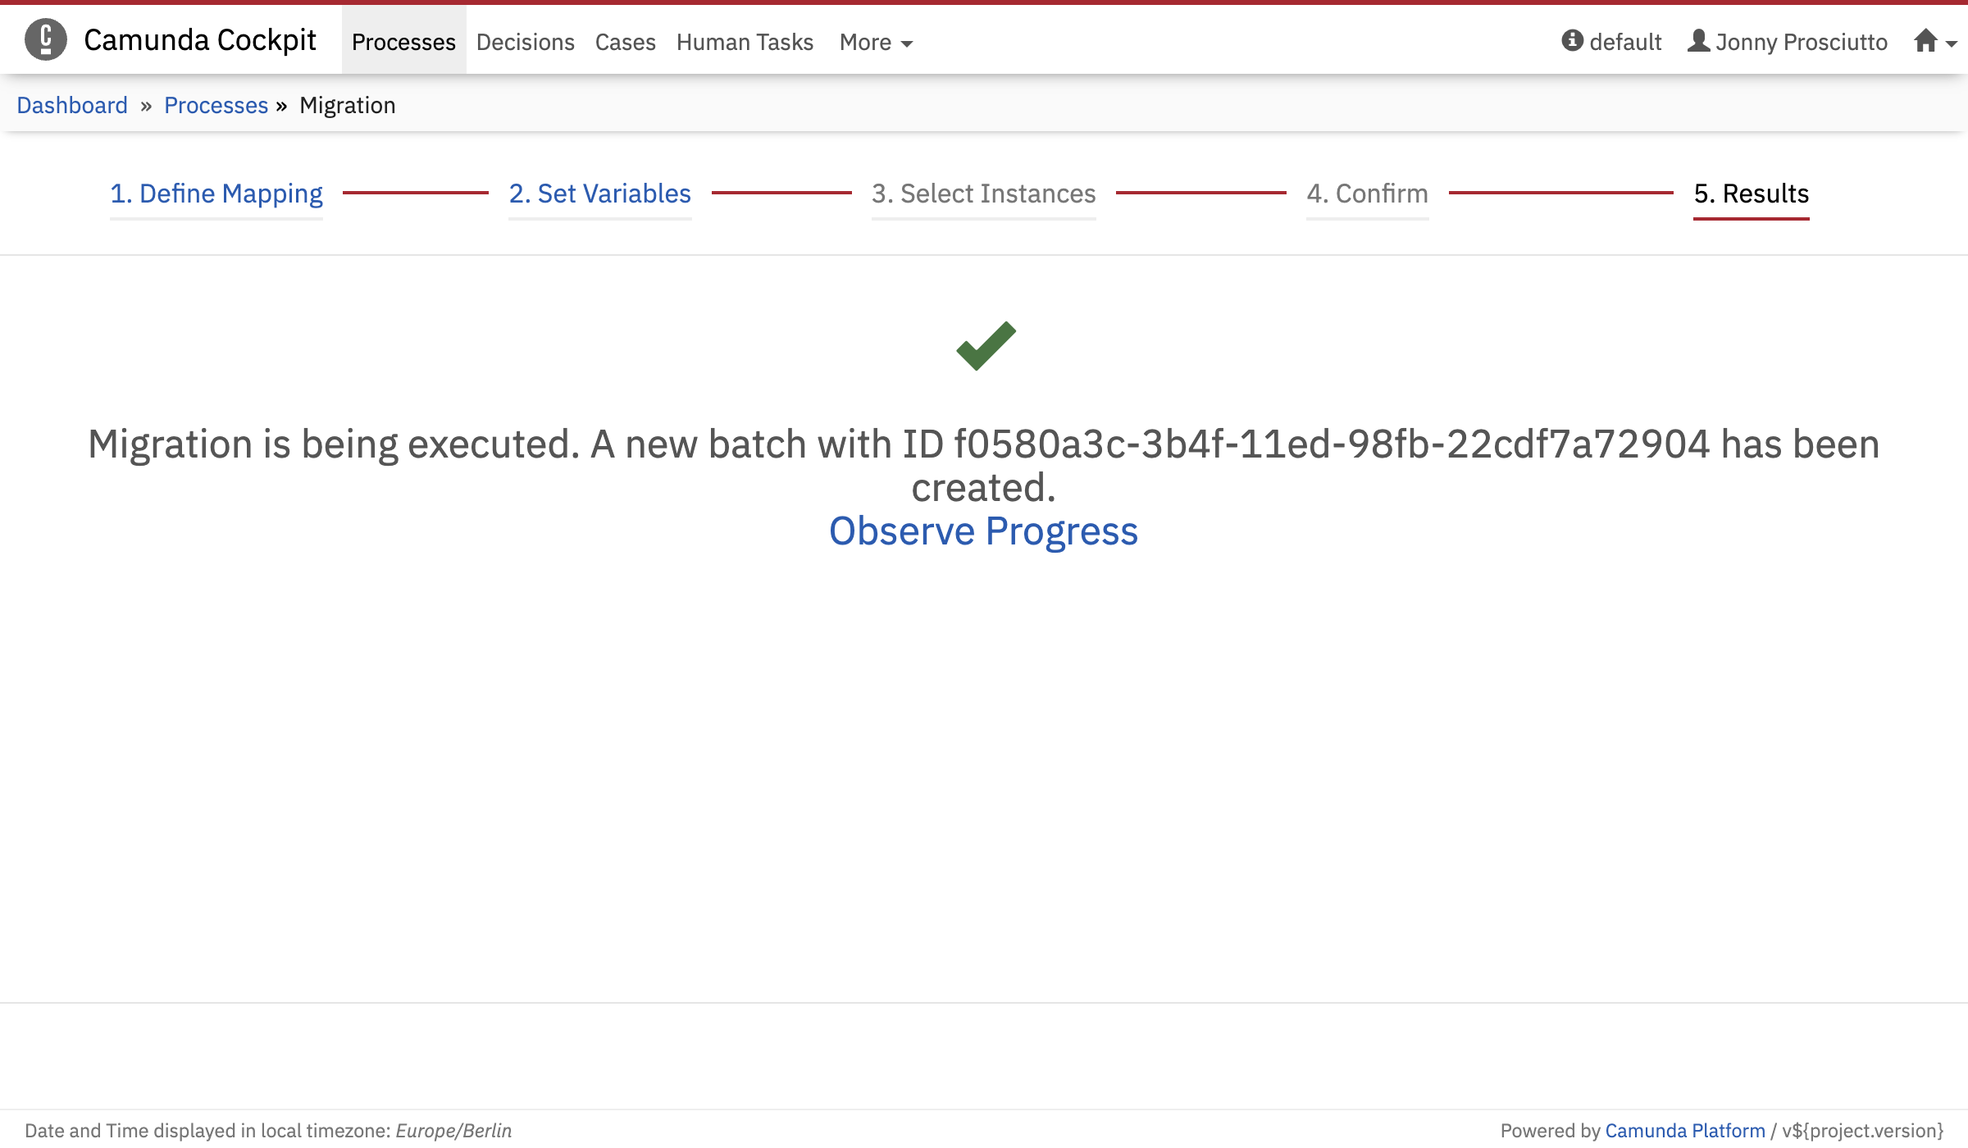Click the Camunda Cockpit title
Image resolution: width=1968 pixels, height=1148 pixels.
(199, 39)
